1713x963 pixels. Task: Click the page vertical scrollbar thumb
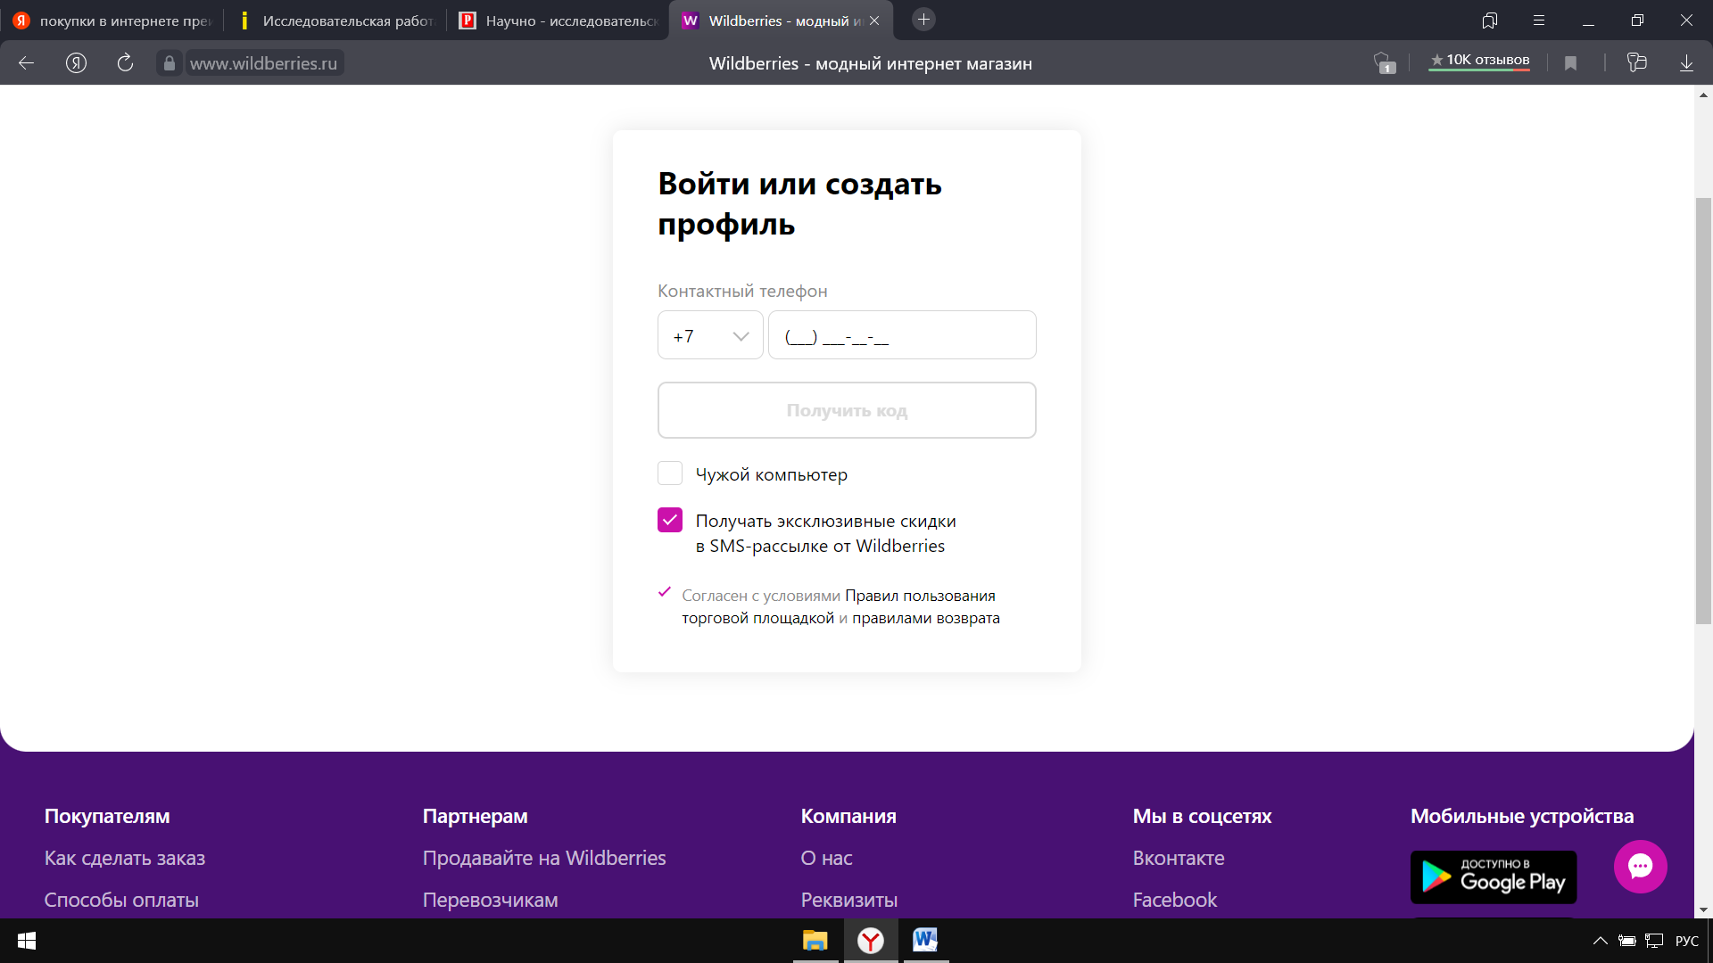pos(1703,410)
